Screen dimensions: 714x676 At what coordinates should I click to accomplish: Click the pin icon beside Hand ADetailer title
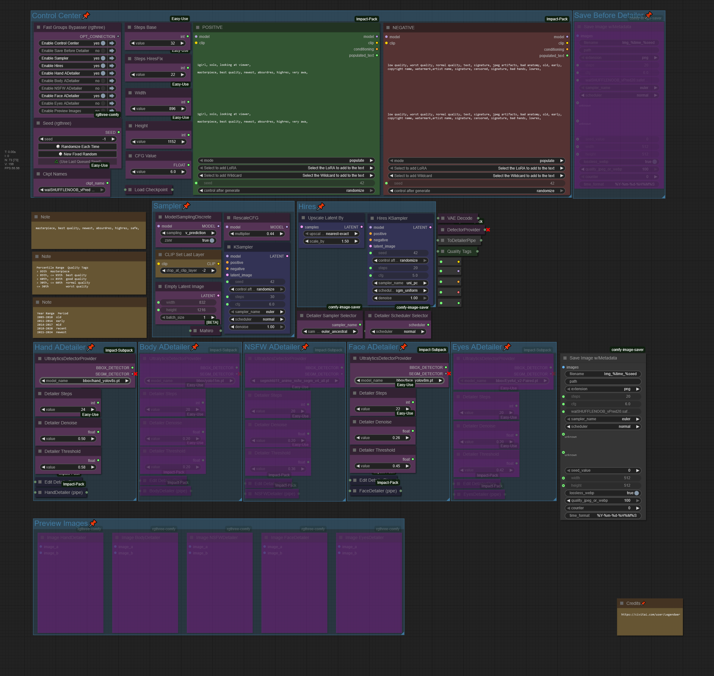coord(91,347)
